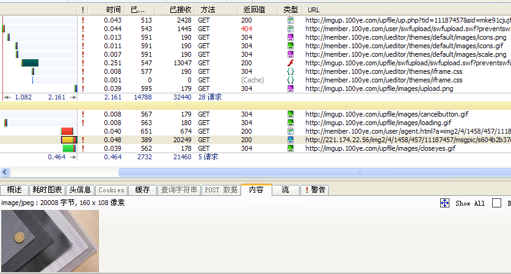Click the image type icon for cancelbutton.gif

click(291, 114)
